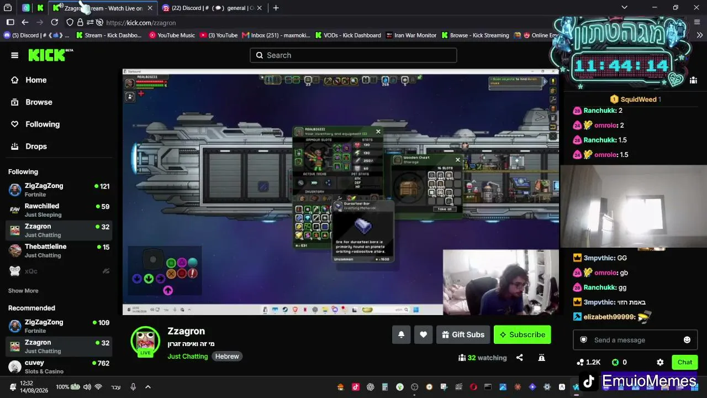Open the Kick sidebar hamburger menu

15,55
